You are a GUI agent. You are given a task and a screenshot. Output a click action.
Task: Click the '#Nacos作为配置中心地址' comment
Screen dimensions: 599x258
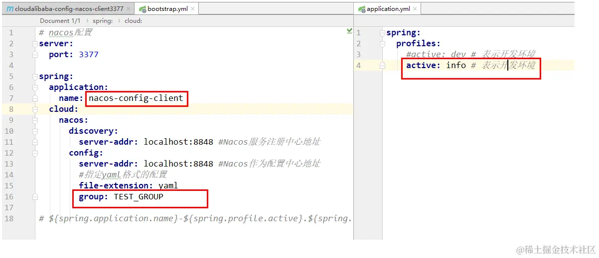pyautogui.click(x=269, y=164)
